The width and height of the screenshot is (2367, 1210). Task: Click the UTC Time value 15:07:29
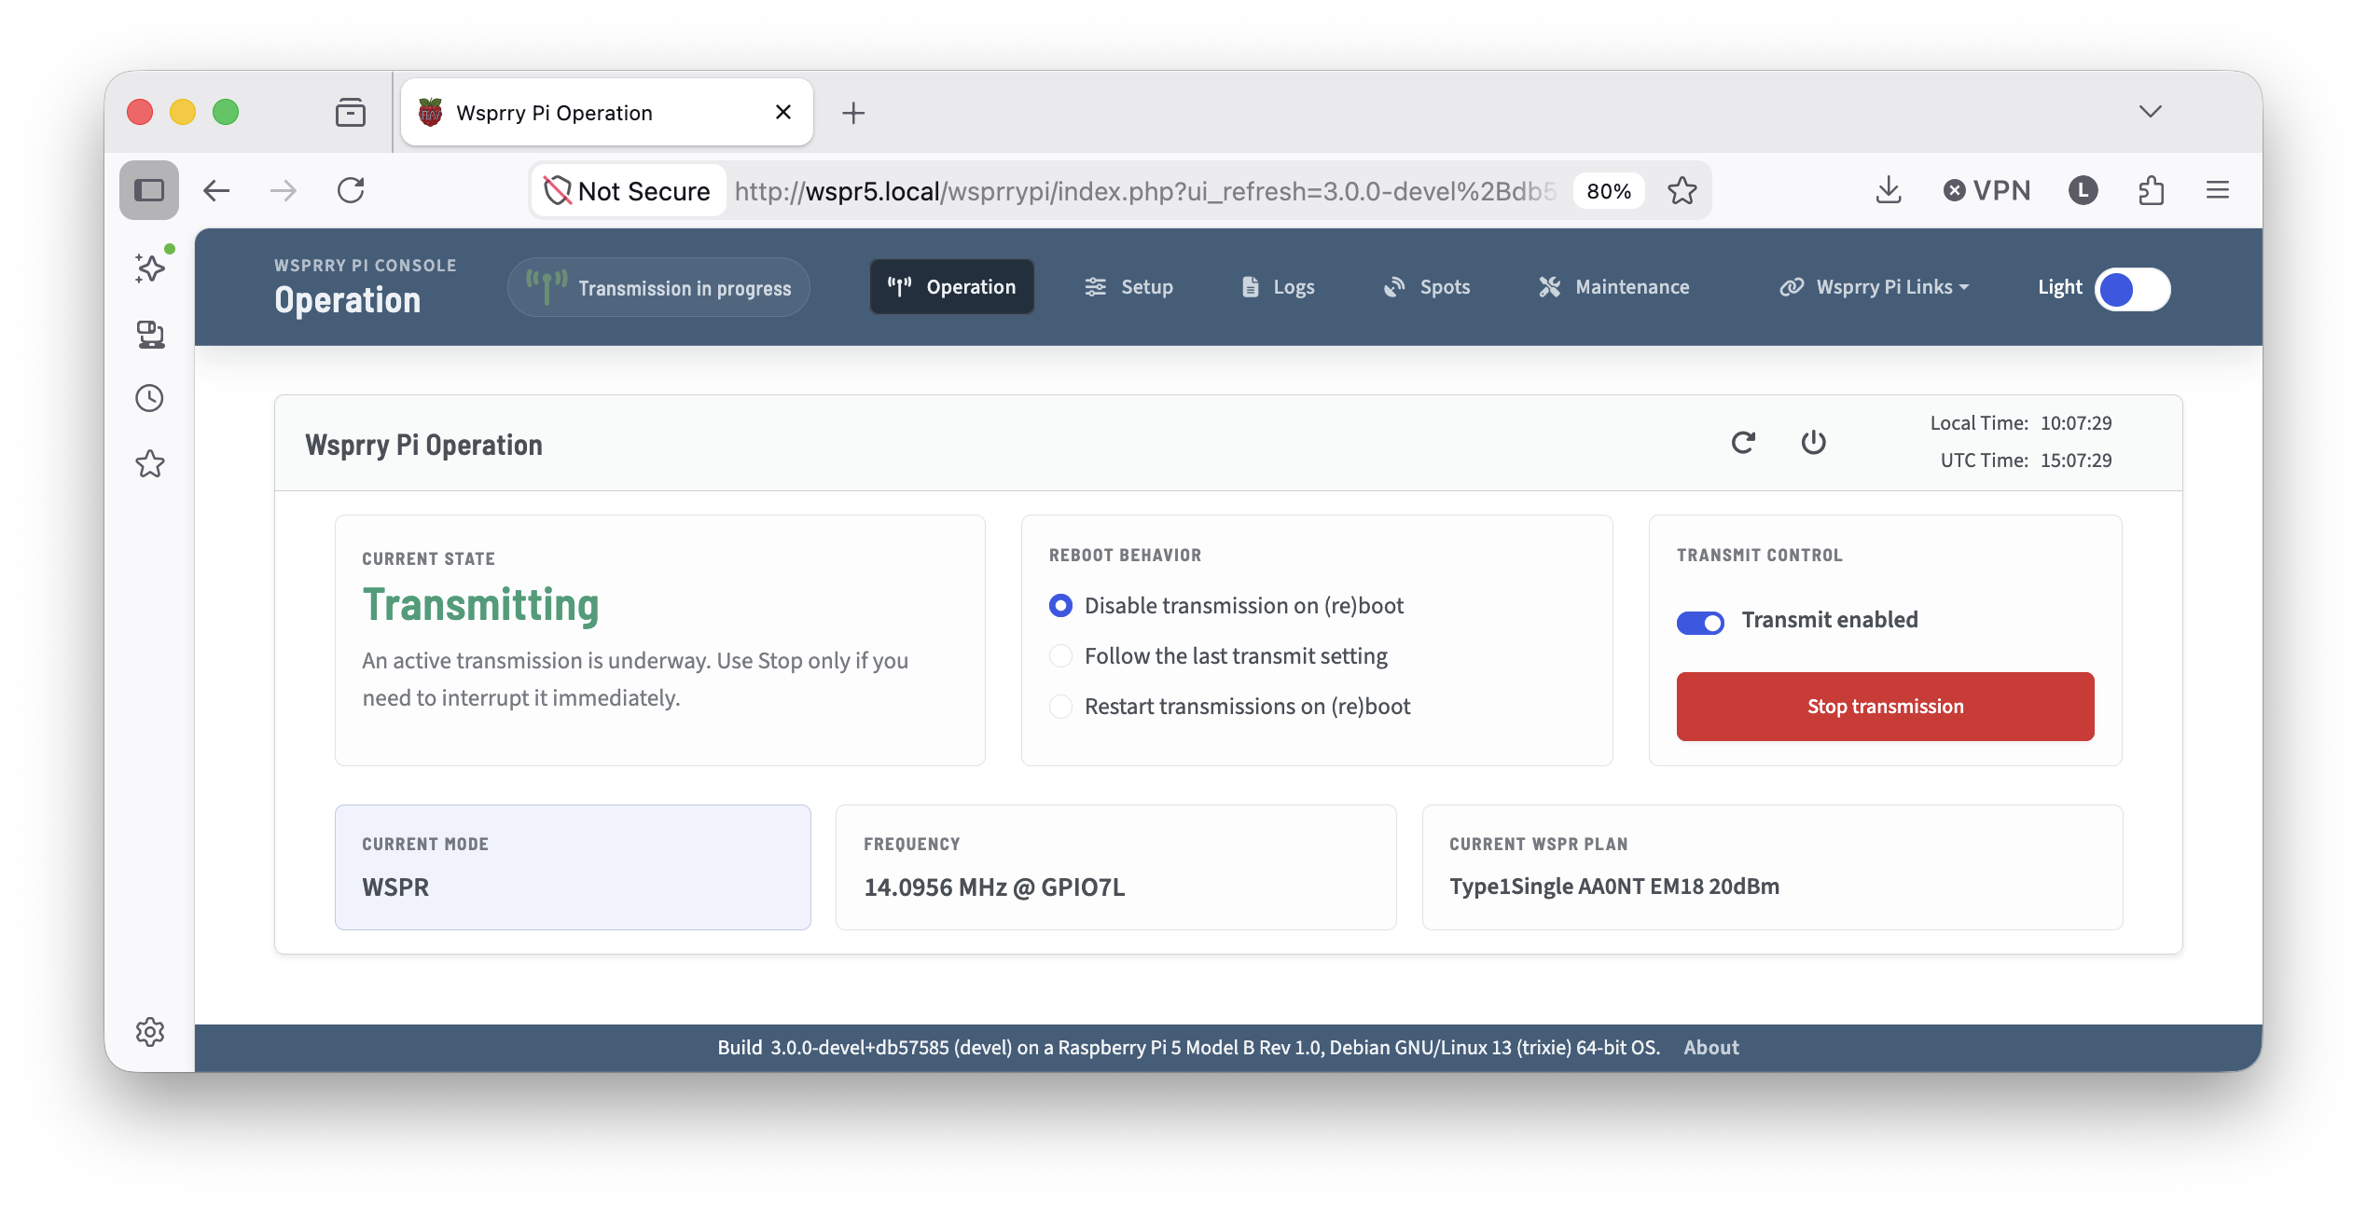click(2076, 461)
